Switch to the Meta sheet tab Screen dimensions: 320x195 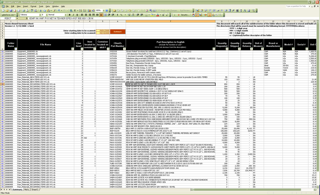pyautogui.click(x=27, y=190)
